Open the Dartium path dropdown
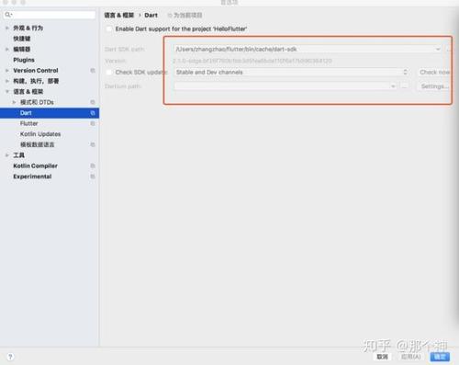This screenshot has width=459, height=365. [x=393, y=86]
